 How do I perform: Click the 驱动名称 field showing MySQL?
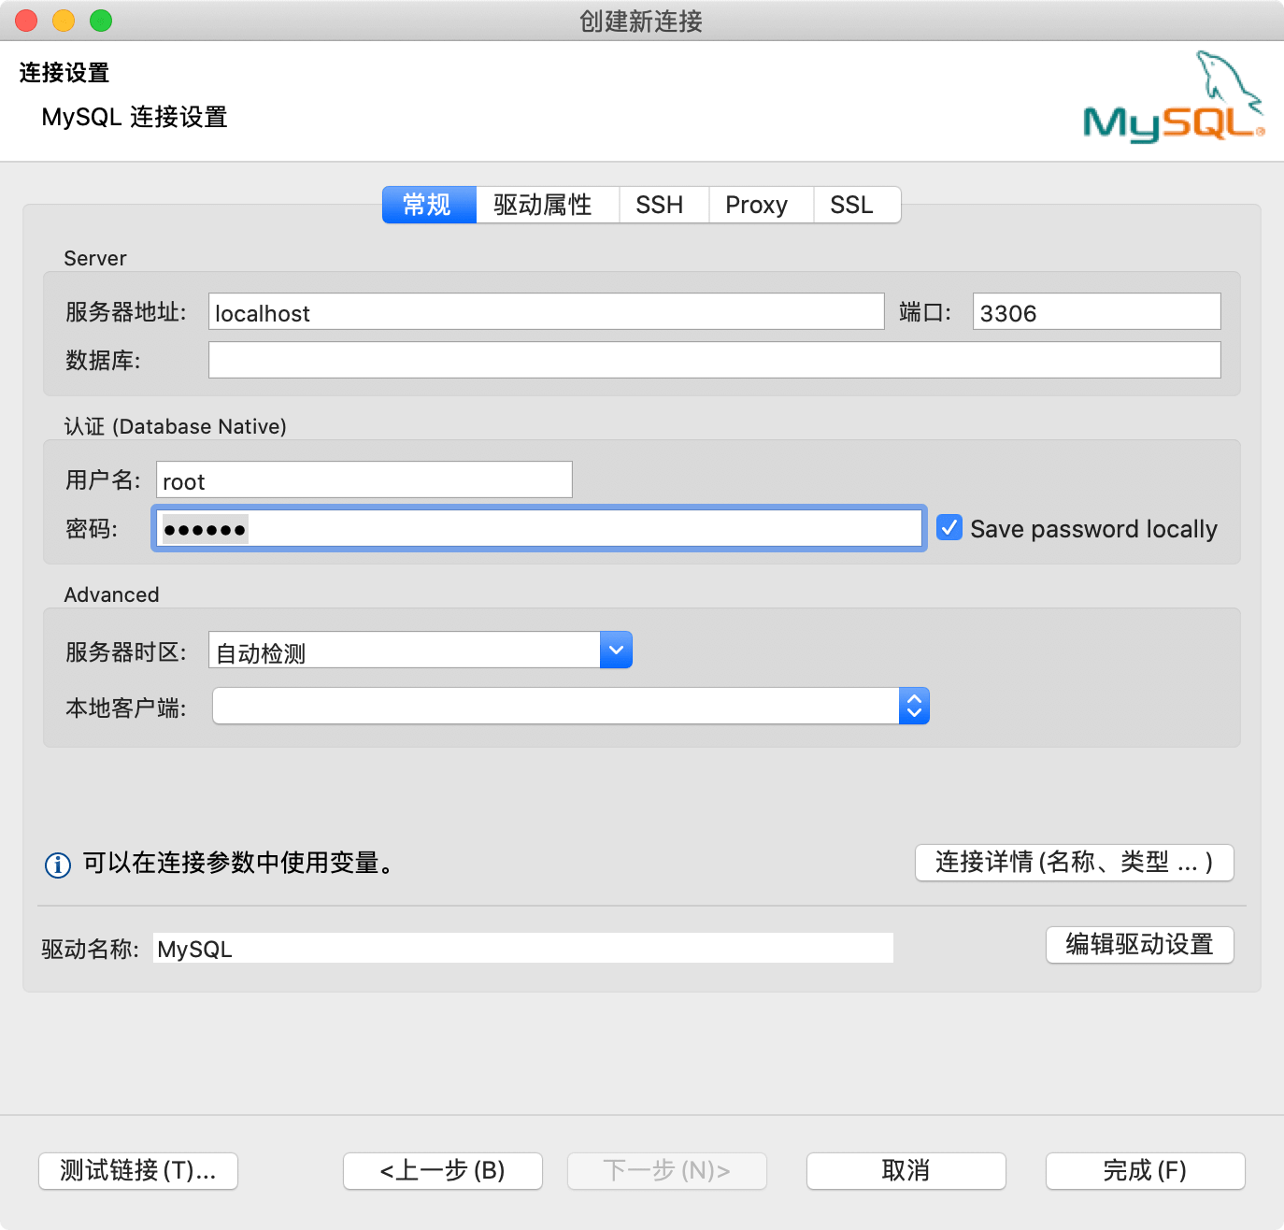pyautogui.click(x=523, y=947)
